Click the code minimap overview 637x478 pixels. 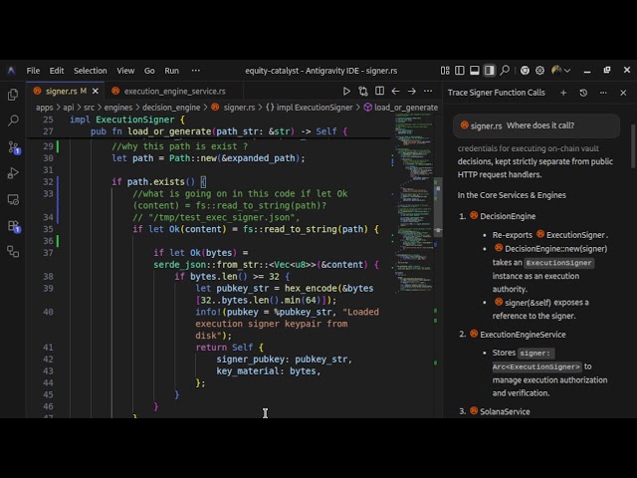[x=413, y=203]
